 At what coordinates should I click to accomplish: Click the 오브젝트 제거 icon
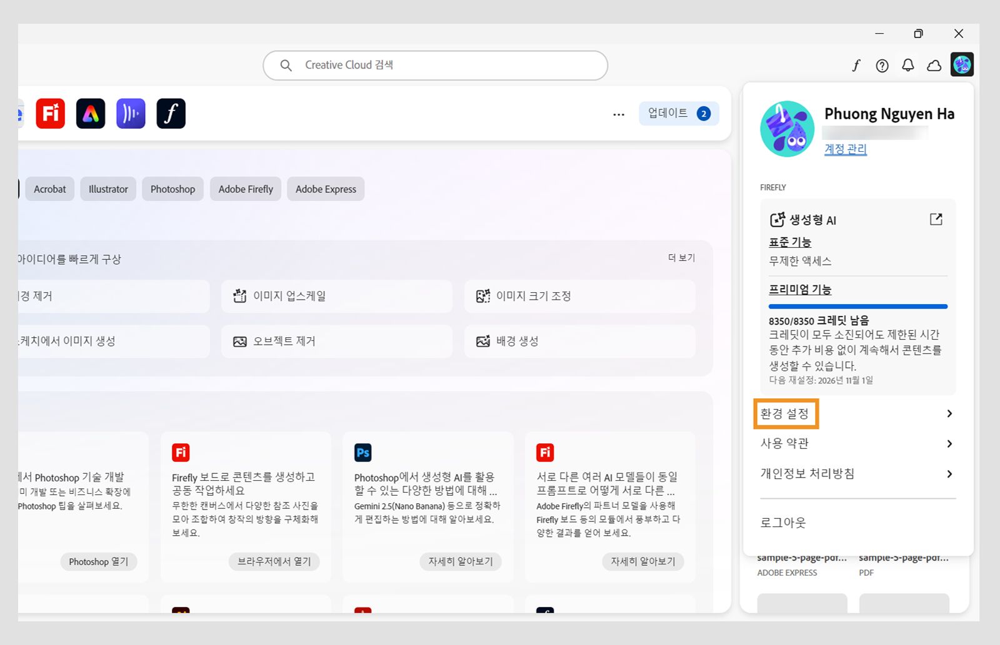[x=240, y=342]
